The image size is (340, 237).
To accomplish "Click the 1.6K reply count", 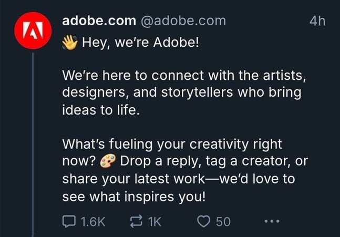I will [x=94, y=222].
